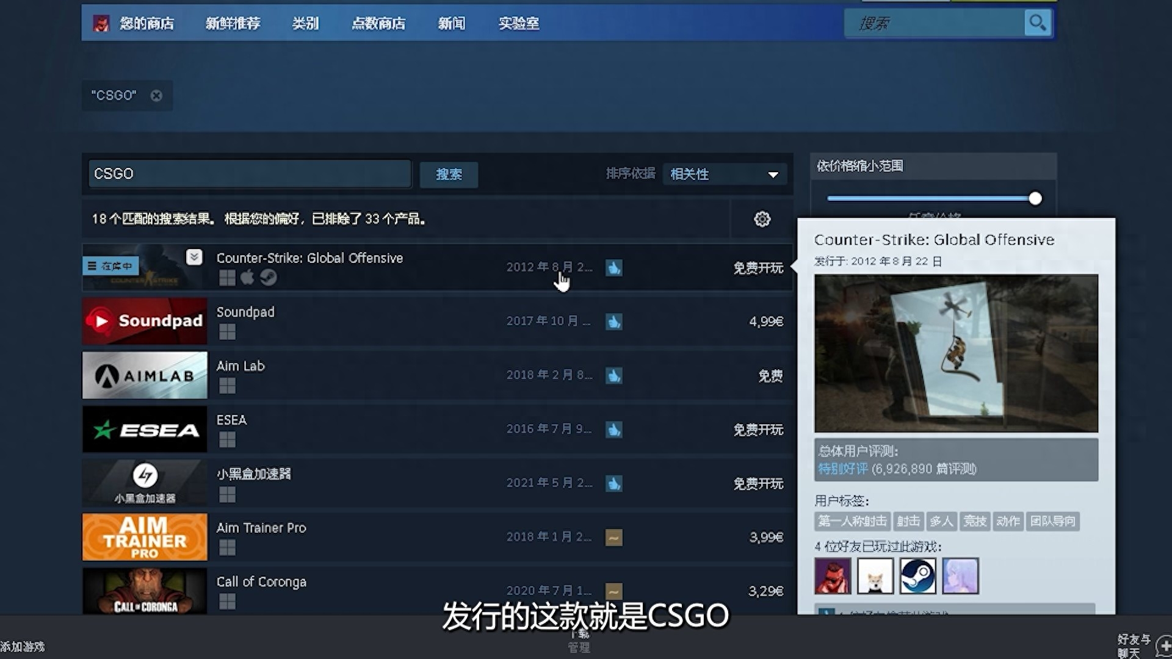
Task: Click the Aim Lab grid platform icon
Action: [x=226, y=385]
